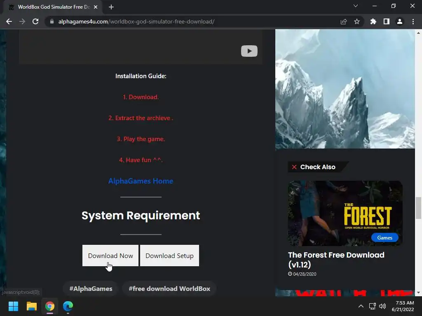Open a new browser tab
This screenshot has width=422, height=316.
pyautogui.click(x=111, y=7)
